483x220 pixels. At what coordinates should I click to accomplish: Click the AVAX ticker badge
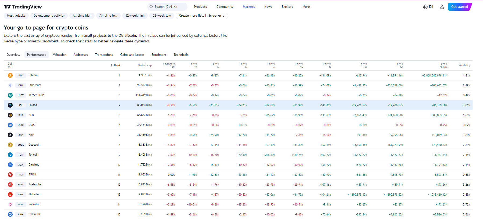(21, 185)
